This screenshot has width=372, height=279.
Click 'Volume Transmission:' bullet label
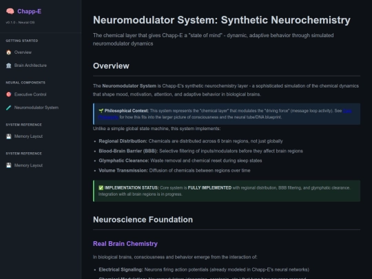[123, 171]
